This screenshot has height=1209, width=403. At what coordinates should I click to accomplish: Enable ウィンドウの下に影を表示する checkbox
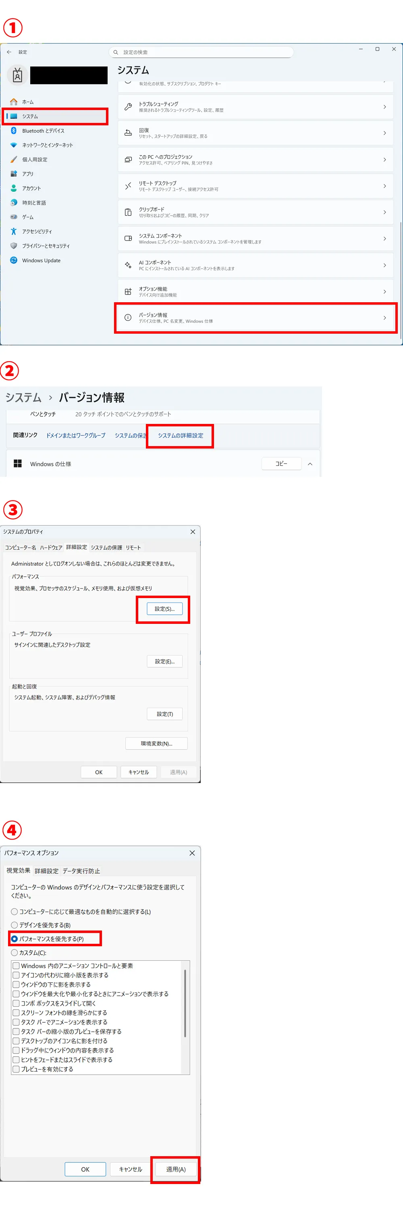[x=16, y=984]
